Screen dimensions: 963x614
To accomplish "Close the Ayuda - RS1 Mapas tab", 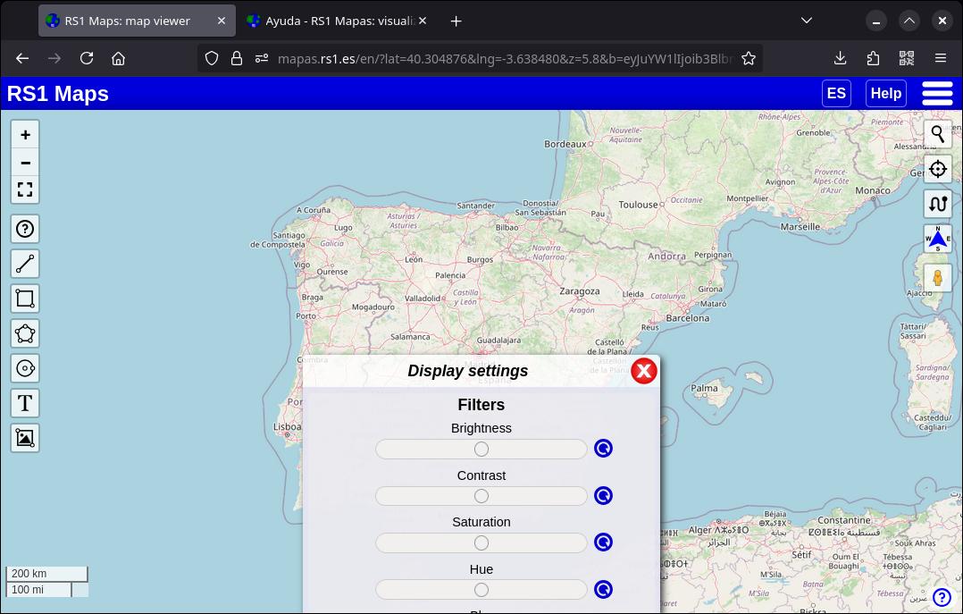I will (x=423, y=21).
